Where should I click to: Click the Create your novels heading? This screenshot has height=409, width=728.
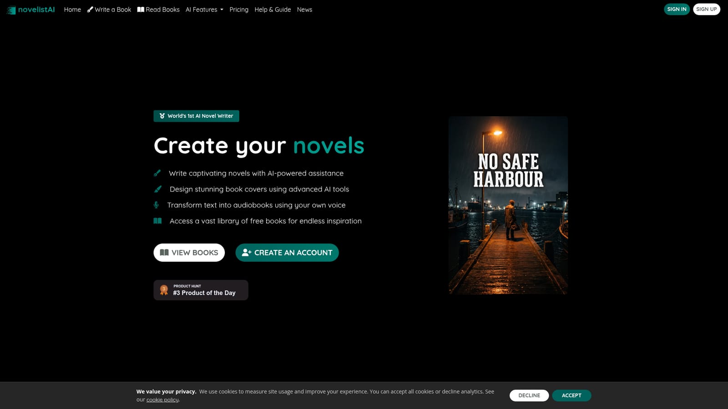[259, 145]
